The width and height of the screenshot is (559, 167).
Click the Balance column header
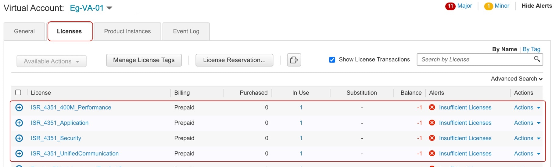(411, 93)
